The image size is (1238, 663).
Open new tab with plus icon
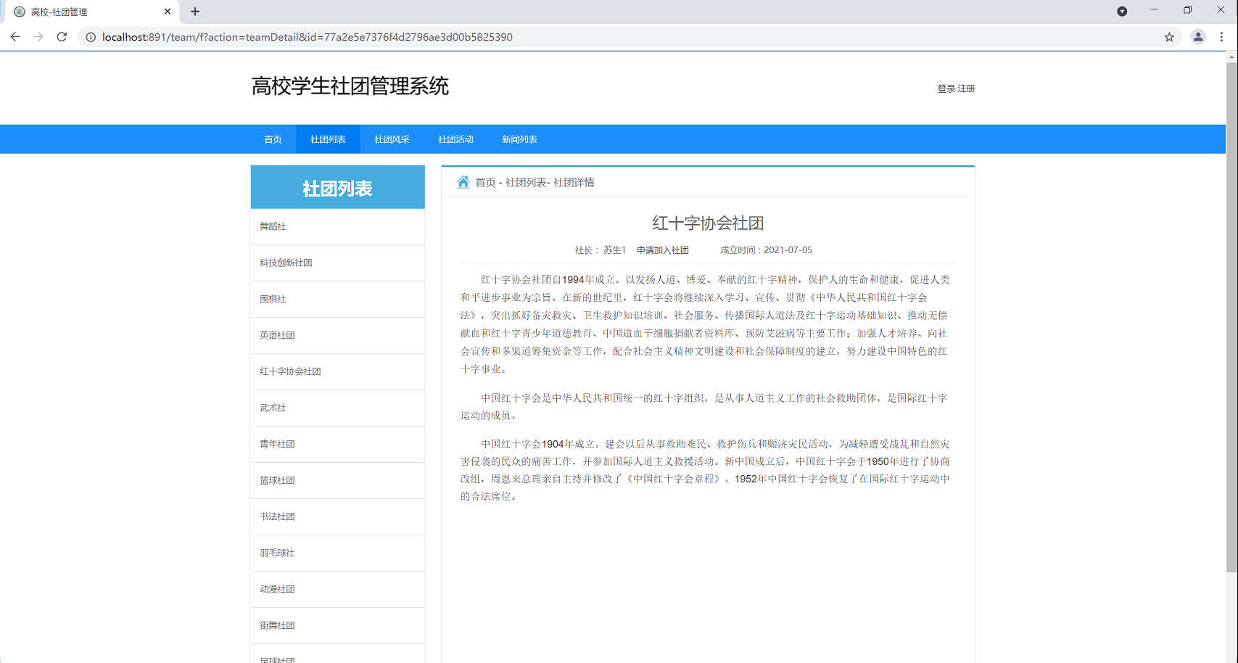[195, 12]
